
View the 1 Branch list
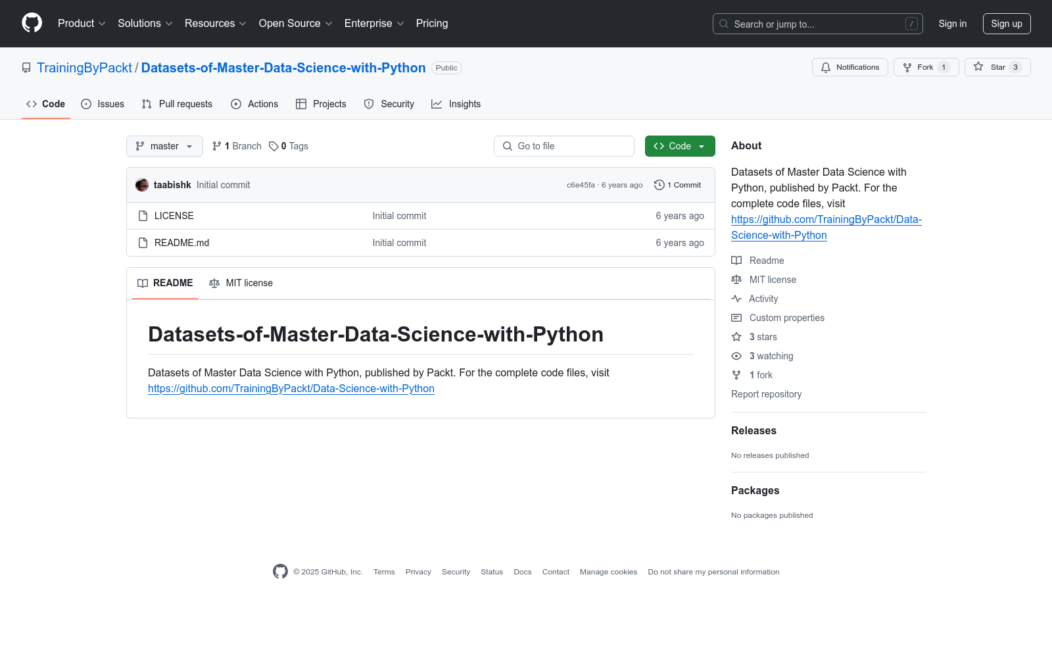pyautogui.click(x=237, y=146)
